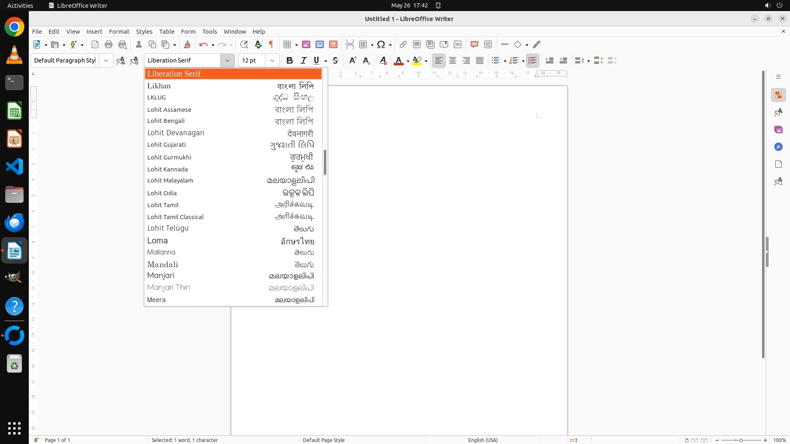Toggle Formatting Marks pilcrow button
This screenshot has height=444, width=790.
pos(271,44)
